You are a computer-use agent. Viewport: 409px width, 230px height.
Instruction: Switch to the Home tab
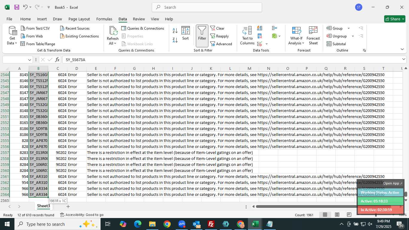pyautogui.click(x=25, y=19)
